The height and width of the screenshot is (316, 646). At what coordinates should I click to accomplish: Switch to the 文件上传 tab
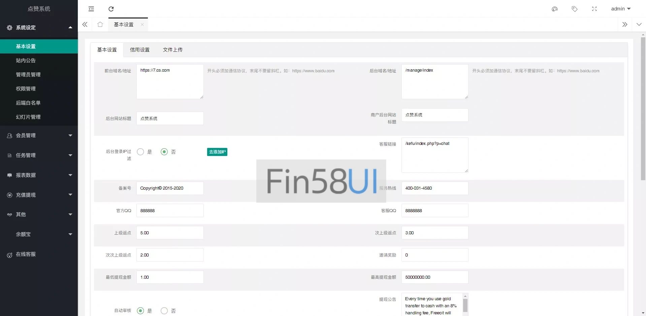click(172, 50)
